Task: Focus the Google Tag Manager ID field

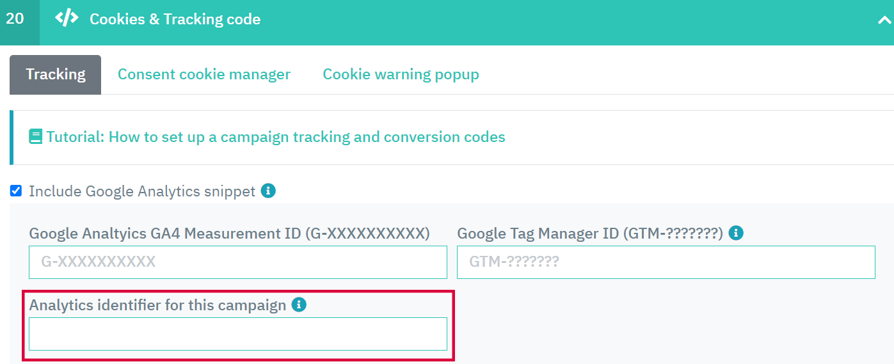Action: 666,262
